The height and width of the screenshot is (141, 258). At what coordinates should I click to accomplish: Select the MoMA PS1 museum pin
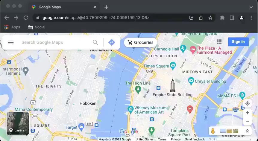(x=242, y=96)
